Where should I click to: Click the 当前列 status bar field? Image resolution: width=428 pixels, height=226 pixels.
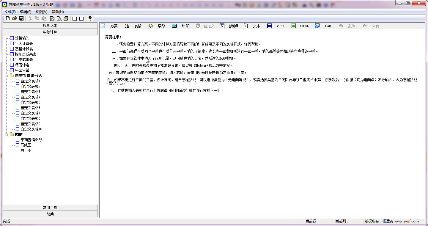[x=342, y=221]
